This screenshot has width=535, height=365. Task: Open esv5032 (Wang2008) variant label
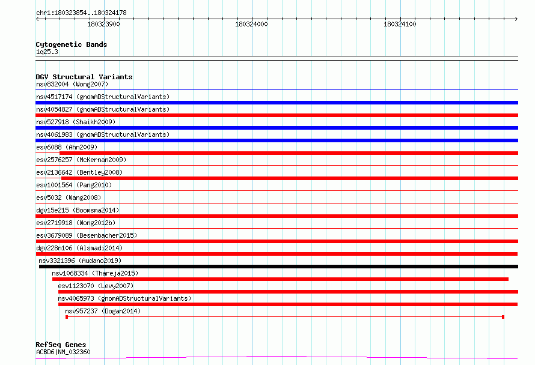point(69,198)
